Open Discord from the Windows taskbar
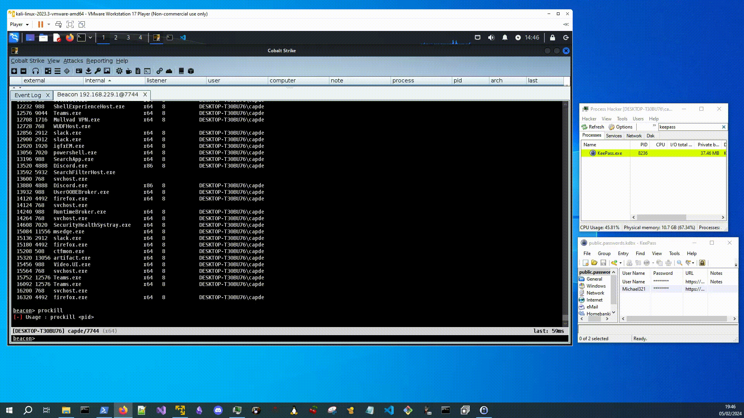 tap(218, 410)
